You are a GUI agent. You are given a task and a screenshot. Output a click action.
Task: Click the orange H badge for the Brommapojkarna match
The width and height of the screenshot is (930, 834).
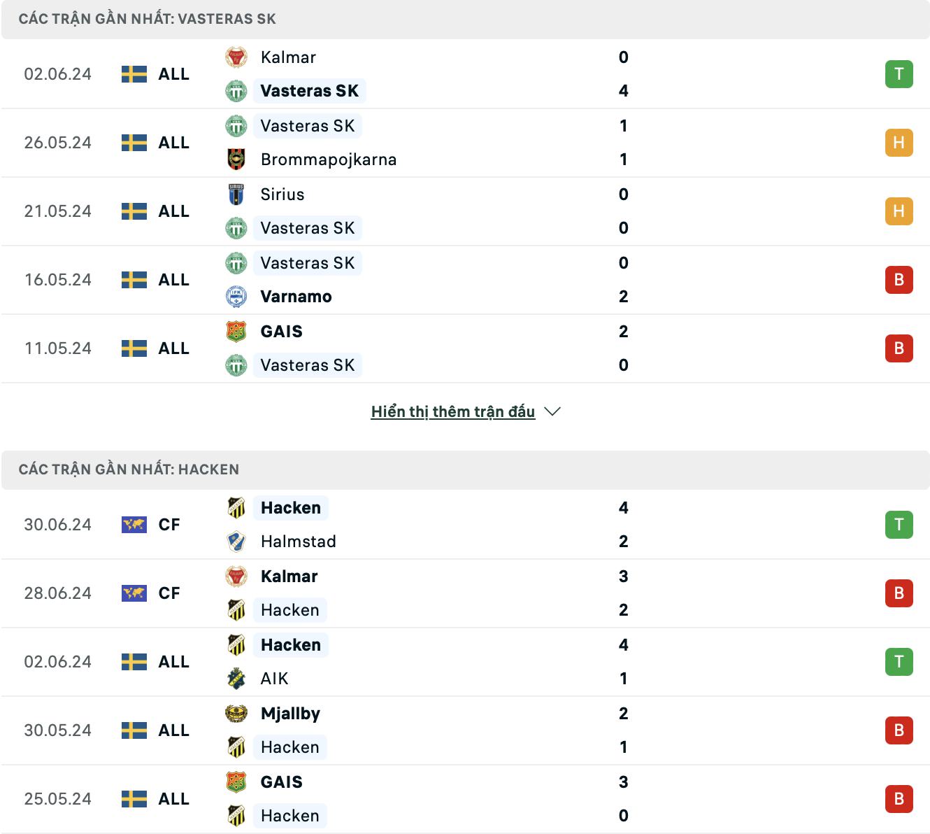pyautogui.click(x=899, y=143)
